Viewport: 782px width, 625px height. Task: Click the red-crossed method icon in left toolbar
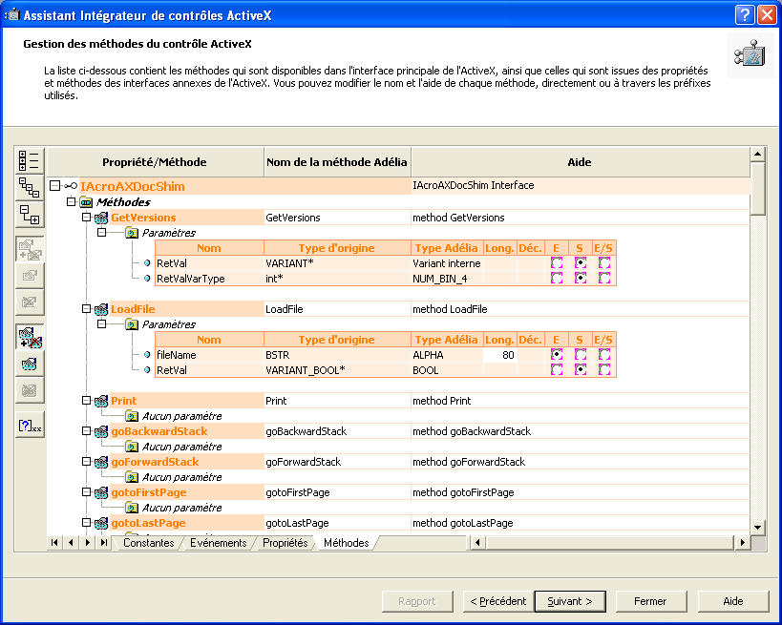tap(30, 337)
